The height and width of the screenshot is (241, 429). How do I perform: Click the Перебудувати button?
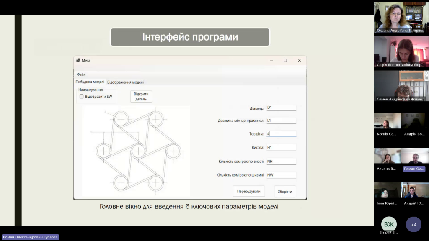(x=249, y=192)
